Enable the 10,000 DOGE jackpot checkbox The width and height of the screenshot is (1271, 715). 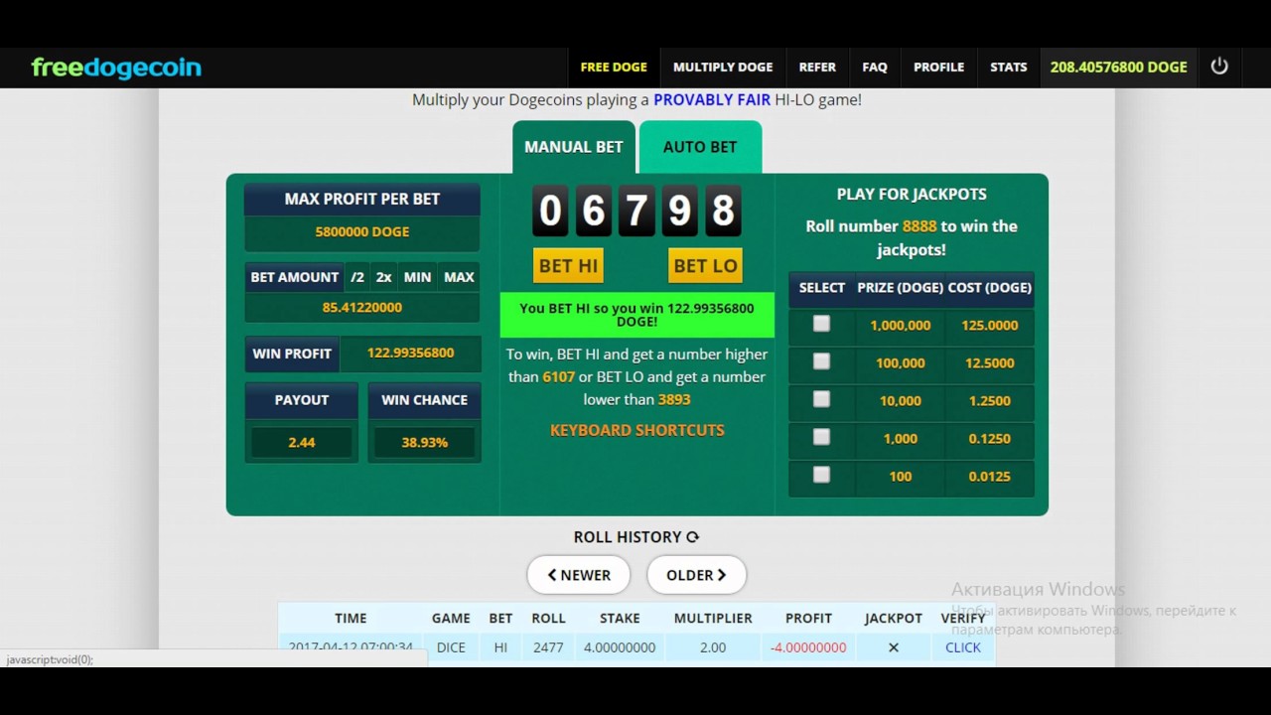(821, 399)
